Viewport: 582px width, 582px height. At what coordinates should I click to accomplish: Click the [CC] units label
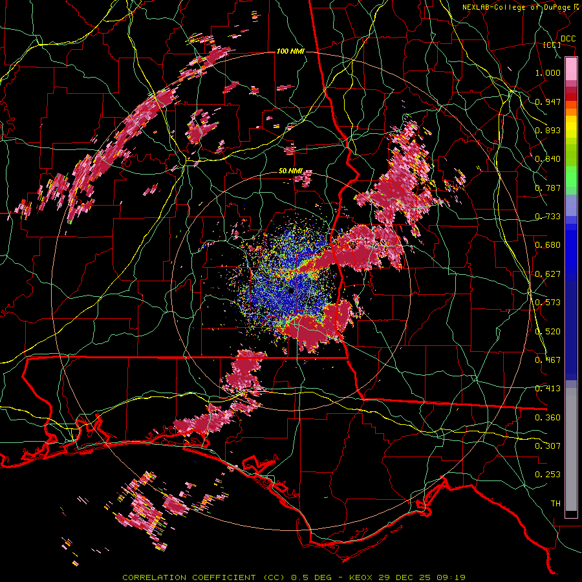point(552,45)
